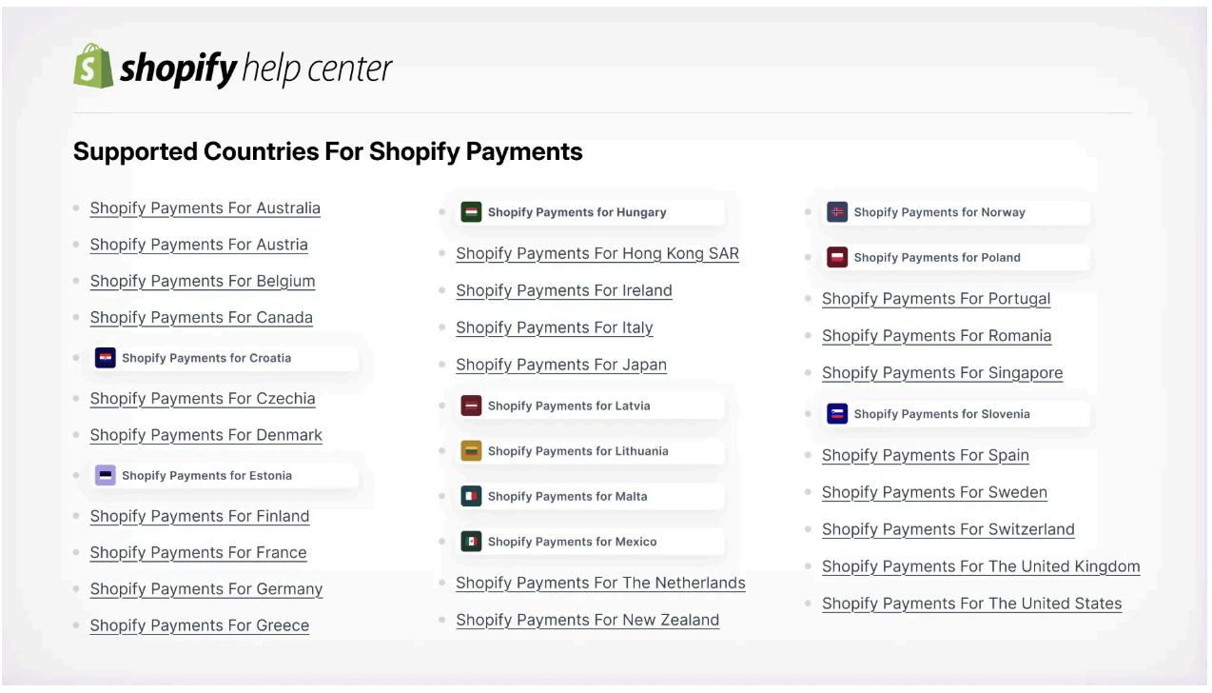Open Shopify Payments For Singapore link
1212x693 pixels.
click(x=942, y=373)
